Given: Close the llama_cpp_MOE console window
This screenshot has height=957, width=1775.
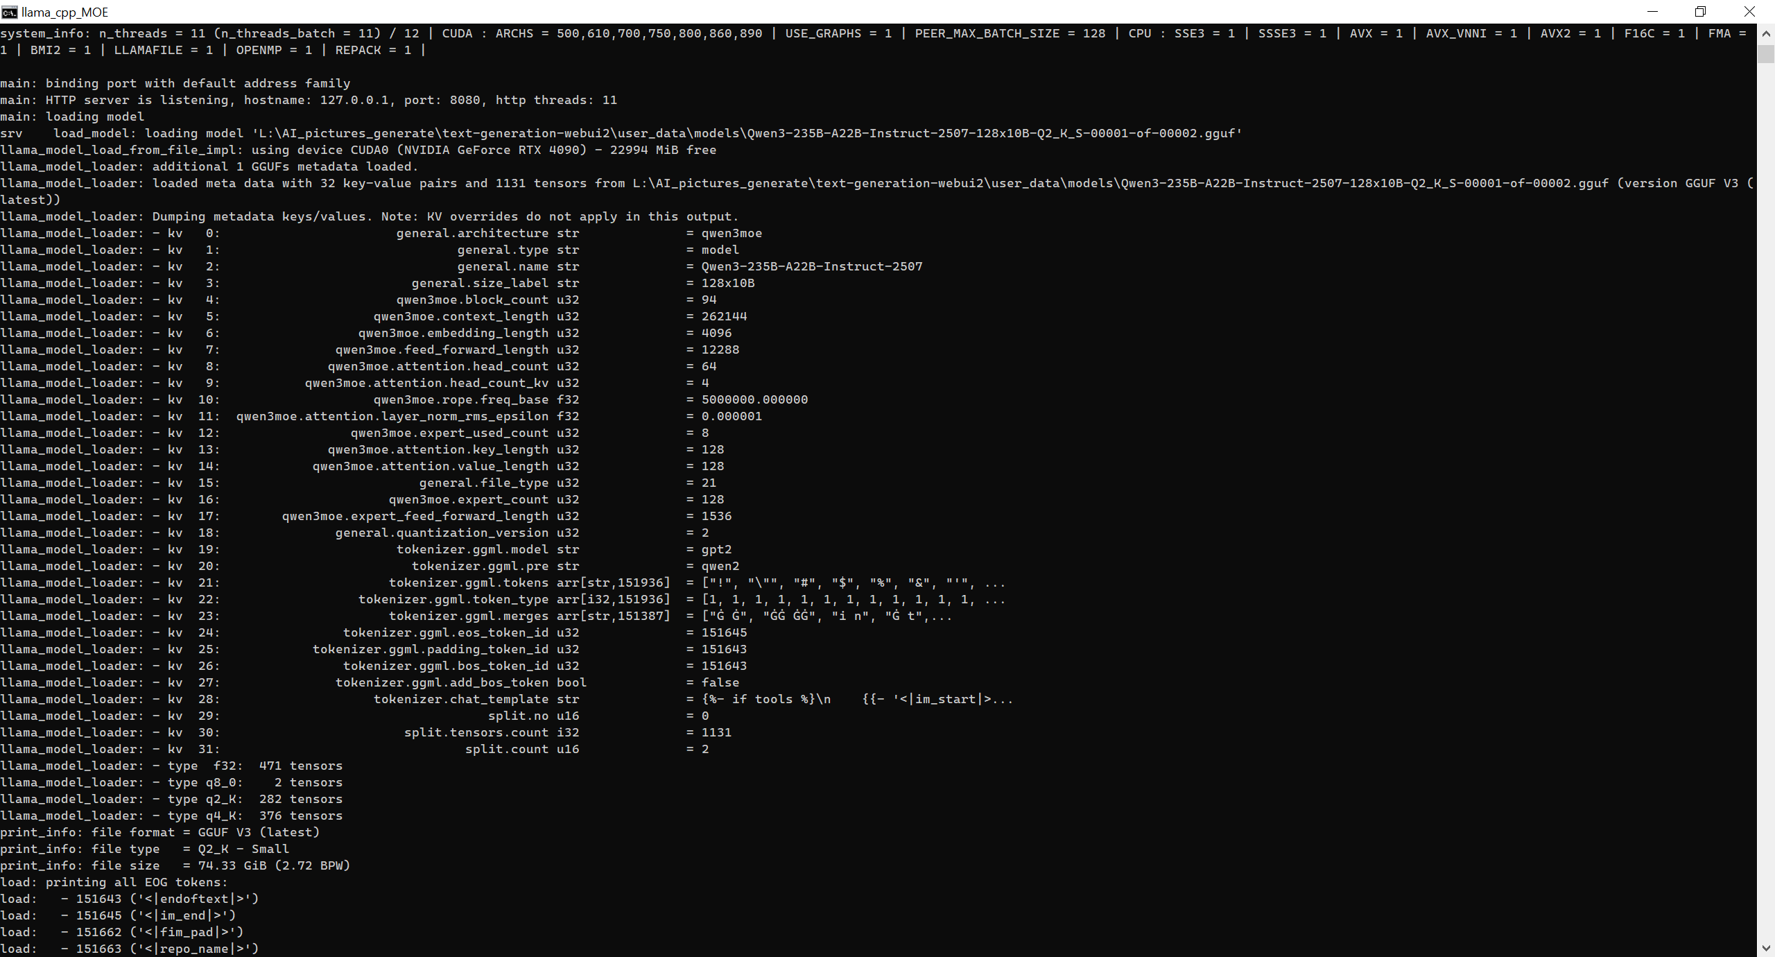Looking at the screenshot, I should [x=1749, y=12].
